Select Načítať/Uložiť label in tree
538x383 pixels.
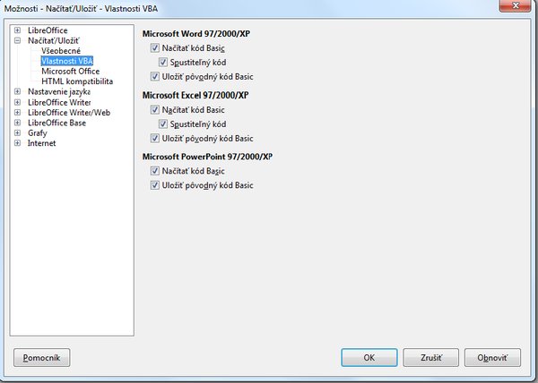[54, 41]
